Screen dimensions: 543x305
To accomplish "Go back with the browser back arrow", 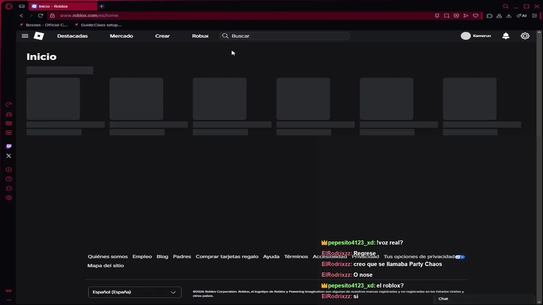I will coord(21,16).
